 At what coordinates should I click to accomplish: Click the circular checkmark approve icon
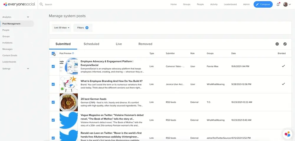pyautogui.click(x=285, y=44)
